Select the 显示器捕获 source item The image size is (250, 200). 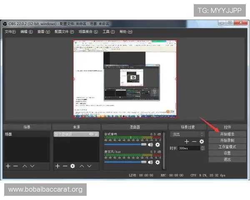(x=69, y=134)
